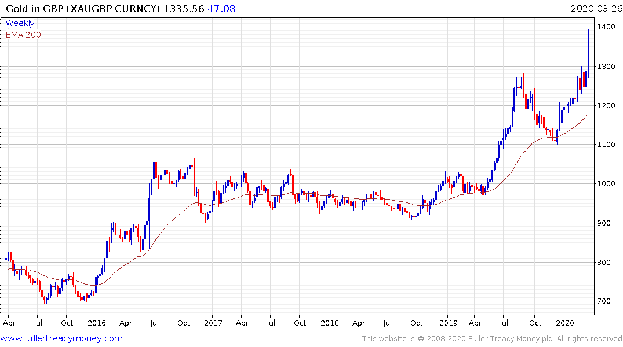Viewport: 623px width, 347px height.
Task: Click the 2020 year label on time axis
Action: point(564,323)
